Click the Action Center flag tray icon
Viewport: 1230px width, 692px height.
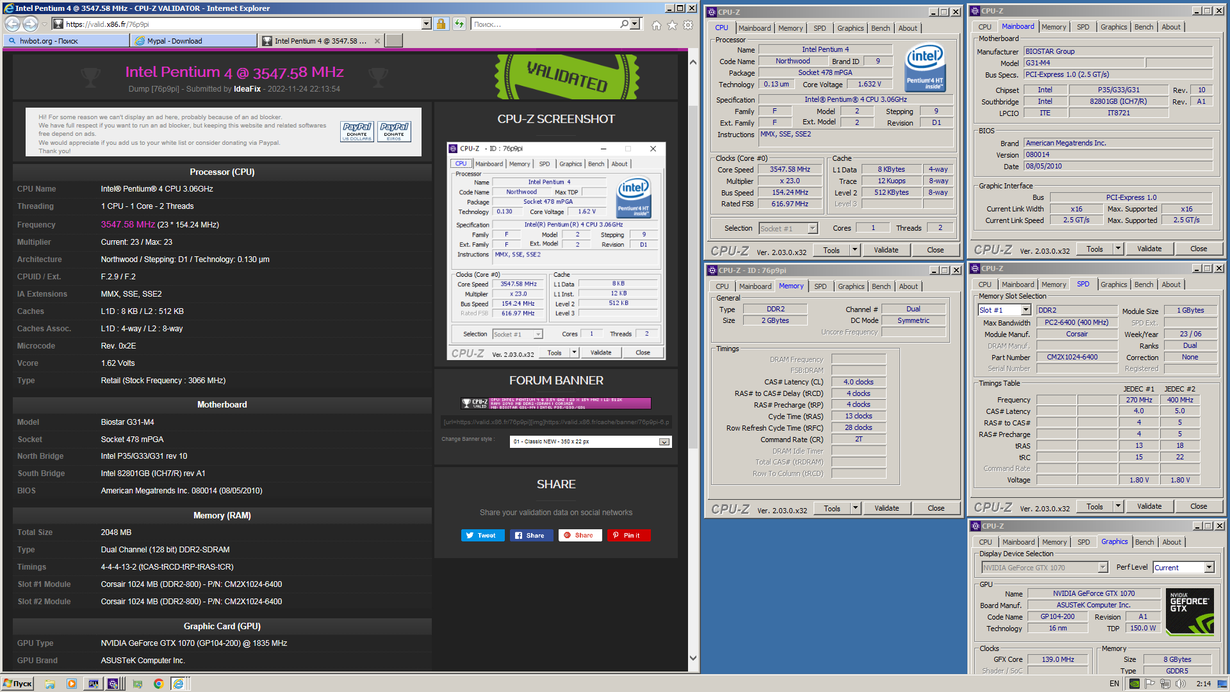1151,684
